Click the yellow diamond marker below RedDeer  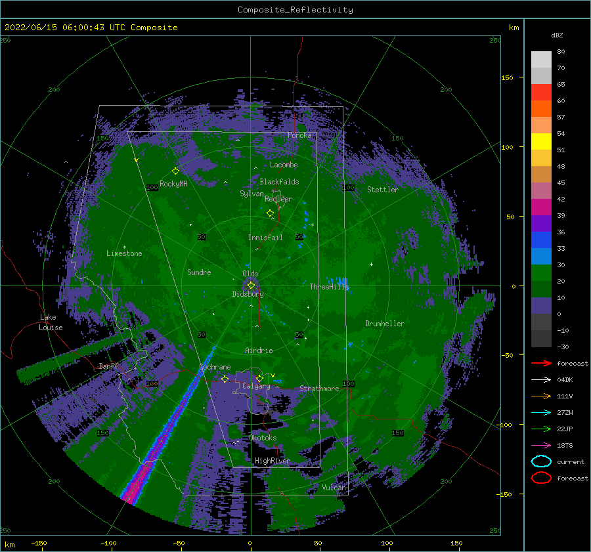[270, 213]
